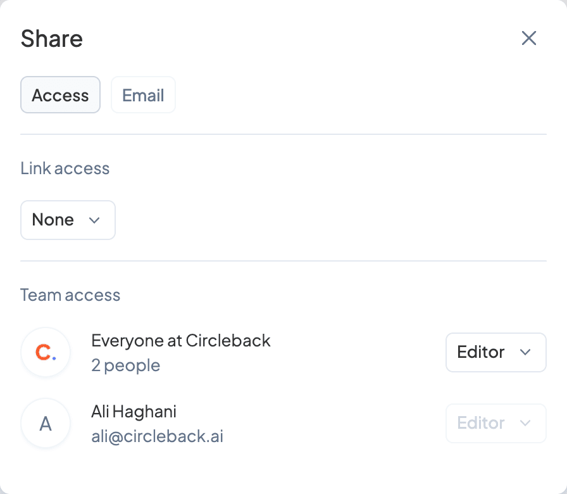Click the 'Editor' text in Everyone at Circleback's role selector
The width and height of the screenshot is (567, 494).
click(480, 352)
